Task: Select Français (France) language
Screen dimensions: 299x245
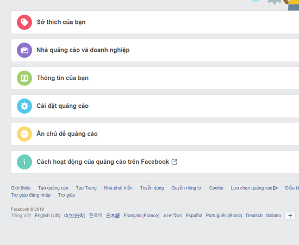Action: click(141, 216)
